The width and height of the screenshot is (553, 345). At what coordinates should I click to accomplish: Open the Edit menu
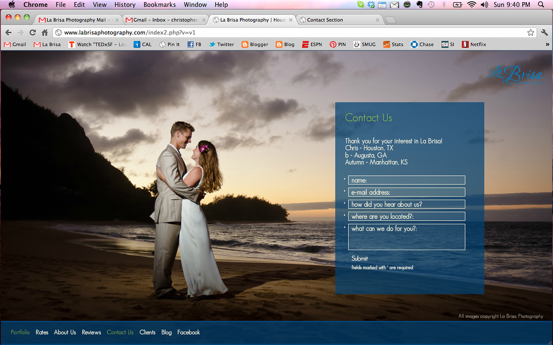tap(79, 4)
